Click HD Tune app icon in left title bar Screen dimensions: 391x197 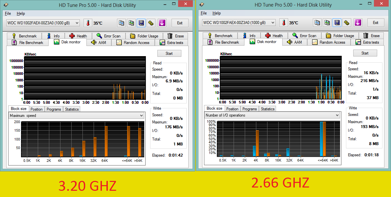(x=6, y=5)
